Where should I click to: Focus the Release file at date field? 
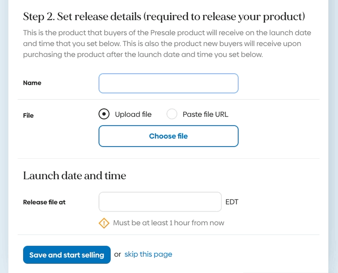click(160, 202)
